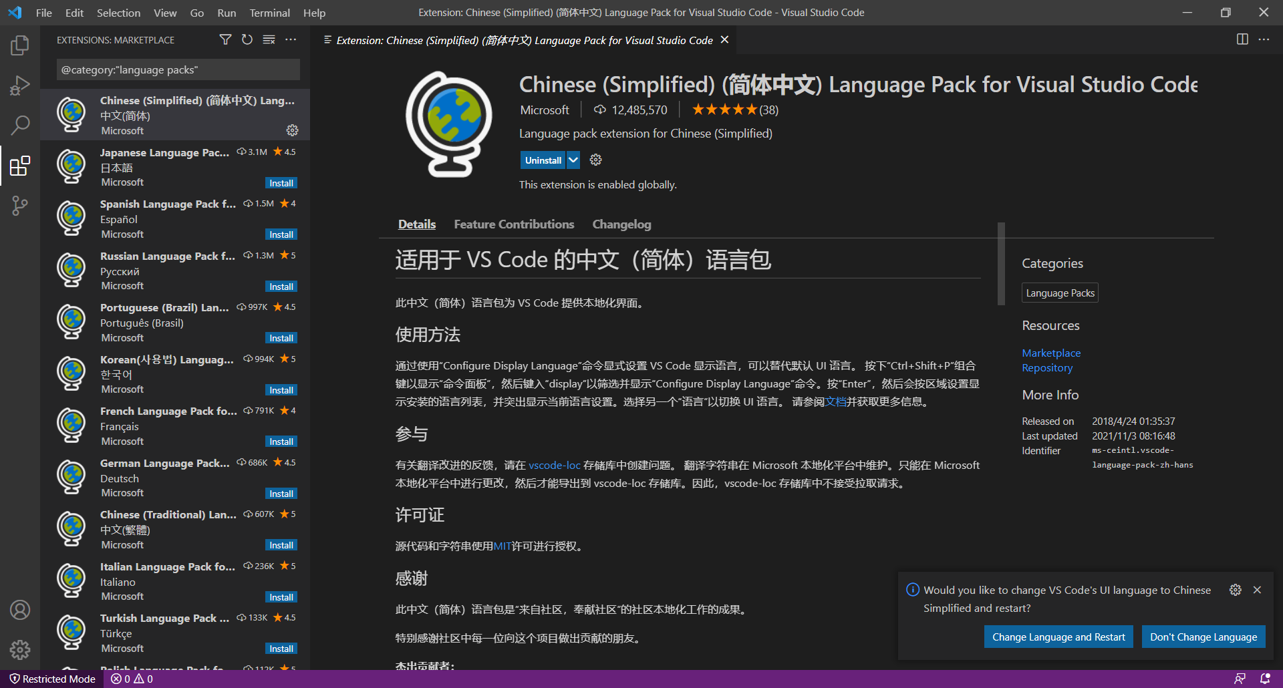1283x688 pixels.
Task: Open Views and More Actions ellipsis
Action: (x=291, y=39)
